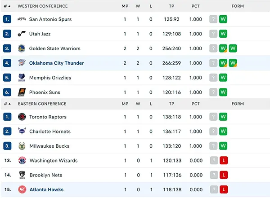Click the Toronto Raptors logo
This screenshot has width=270, height=198.
pyautogui.click(x=22, y=117)
